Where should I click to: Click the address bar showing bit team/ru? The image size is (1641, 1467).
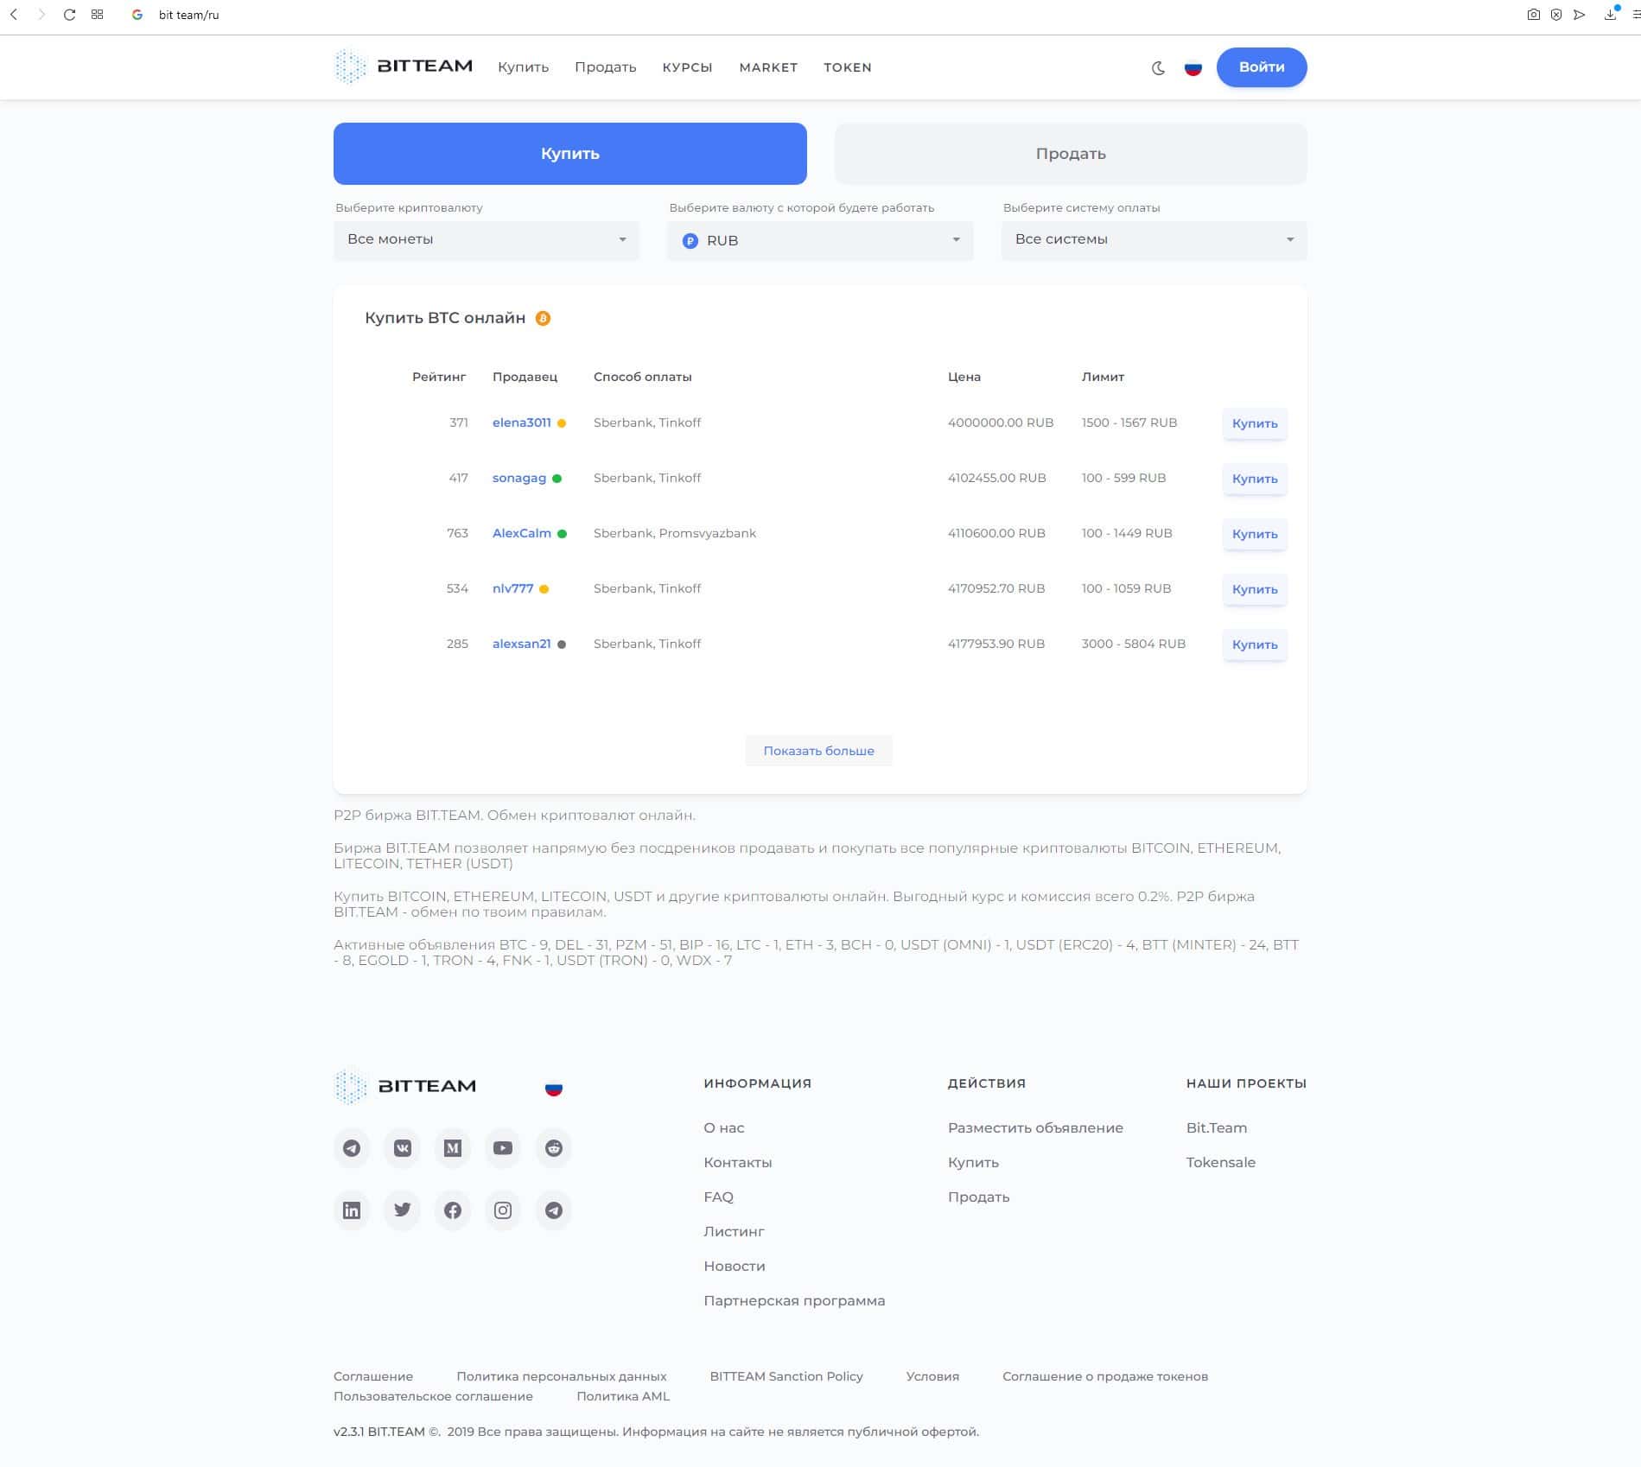188,15
